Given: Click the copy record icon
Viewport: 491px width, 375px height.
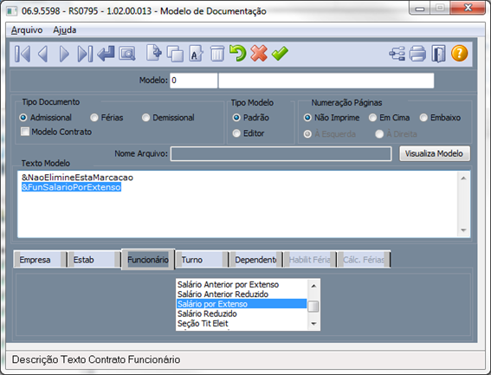Looking at the screenshot, I should pos(175,54).
